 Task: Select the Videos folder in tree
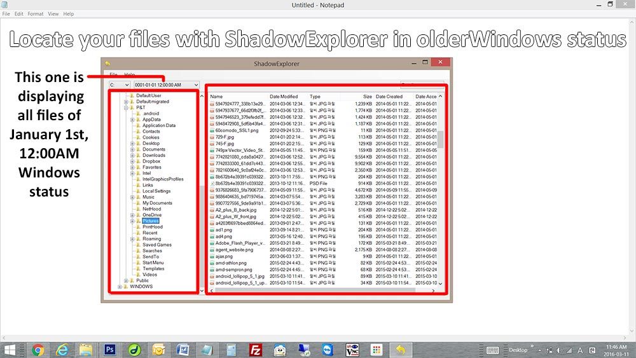pyautogui.click(x=149, y=275)
